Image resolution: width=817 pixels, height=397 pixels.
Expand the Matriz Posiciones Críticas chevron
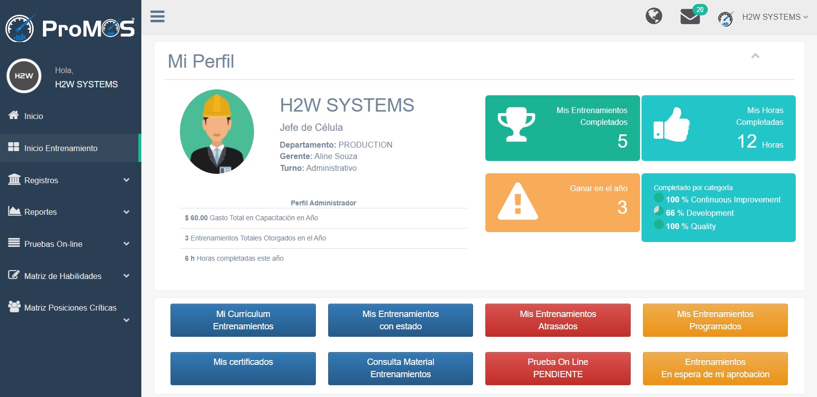[x=127, y=320]
